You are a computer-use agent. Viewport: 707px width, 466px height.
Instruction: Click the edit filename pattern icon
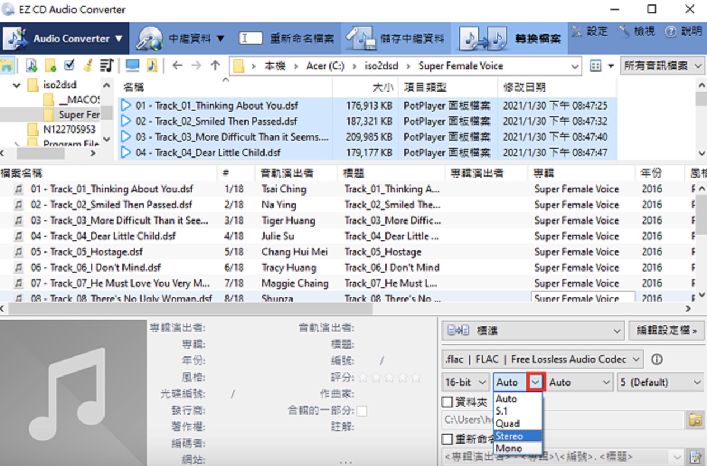[x=695, y=457]
